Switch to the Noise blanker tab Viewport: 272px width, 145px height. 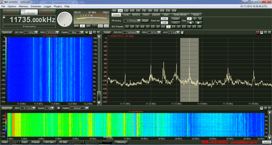pyautogui.click(x=180, y=15)
